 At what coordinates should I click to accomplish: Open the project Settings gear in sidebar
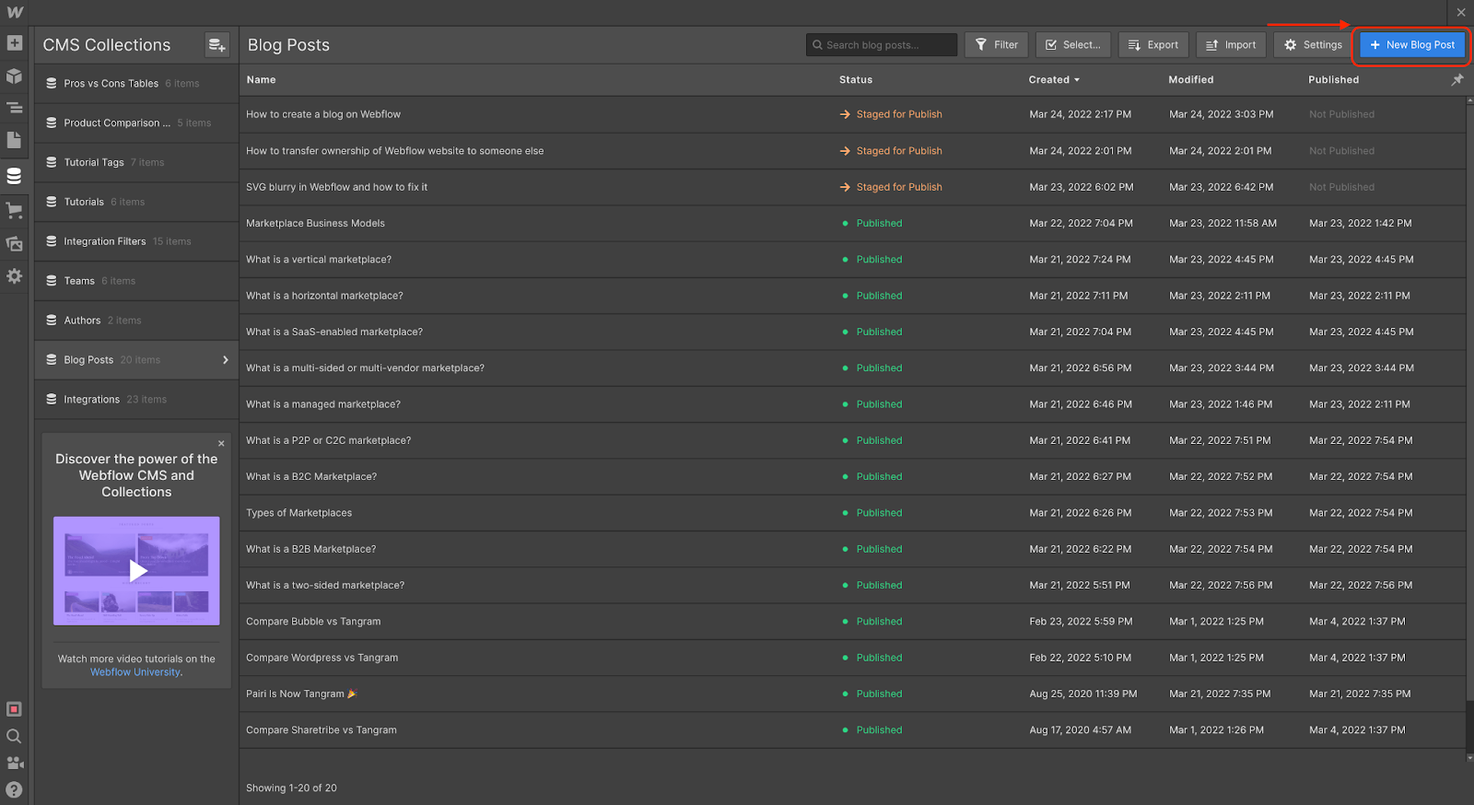point(14,276)
